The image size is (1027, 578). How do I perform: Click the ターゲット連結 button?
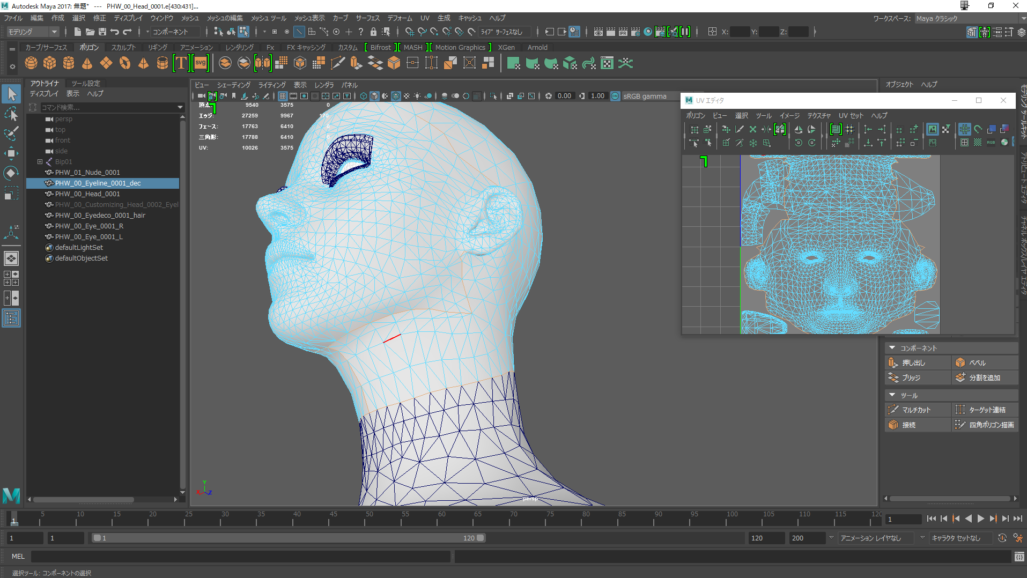(x=987, y=410)
